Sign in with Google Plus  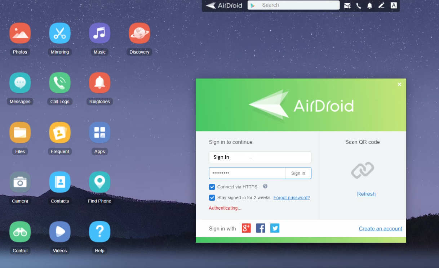[x=246, y=228]
